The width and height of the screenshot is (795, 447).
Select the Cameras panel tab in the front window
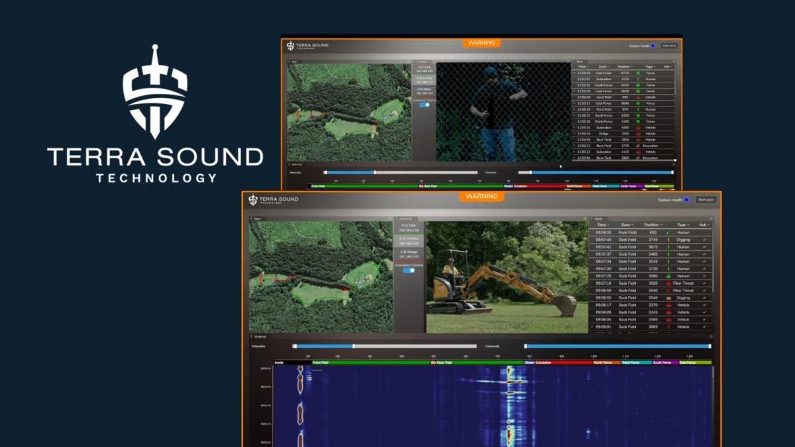click(405, 218)
